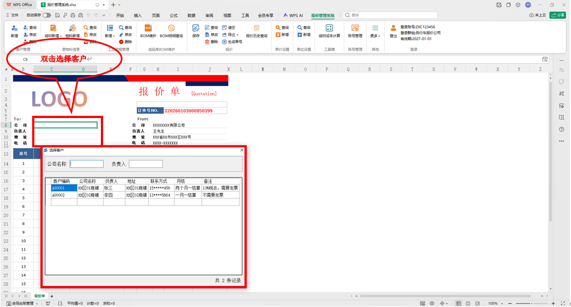
Task: Switch to the 报价管理系统 ribbon tab
Action: (x=323, y=16)
